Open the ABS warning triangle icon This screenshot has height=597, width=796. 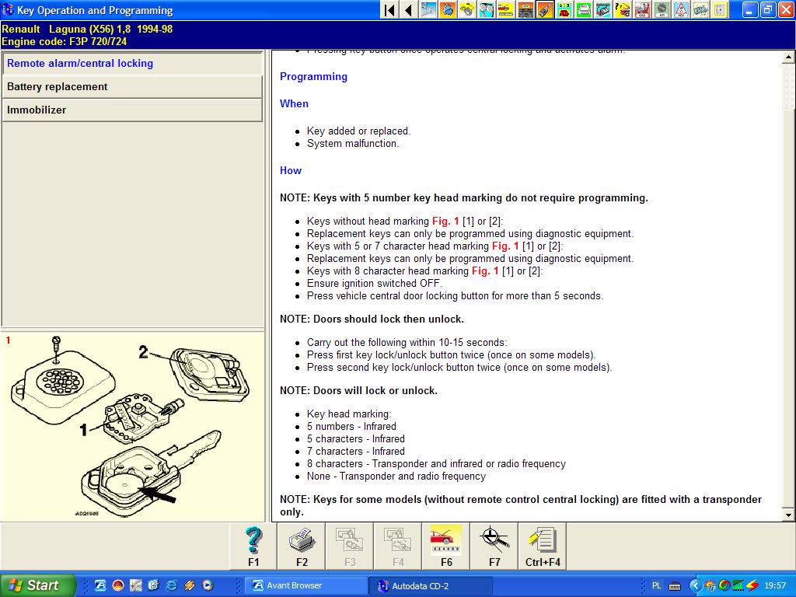click(681, 9)
